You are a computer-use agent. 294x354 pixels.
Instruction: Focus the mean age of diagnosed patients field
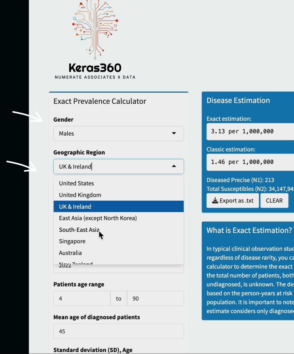pyautogui.click(x=118, y=331)
